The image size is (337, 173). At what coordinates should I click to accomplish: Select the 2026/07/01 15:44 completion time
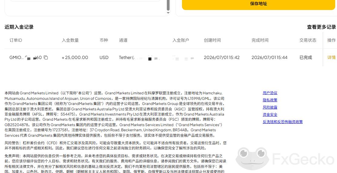point(269,57)
